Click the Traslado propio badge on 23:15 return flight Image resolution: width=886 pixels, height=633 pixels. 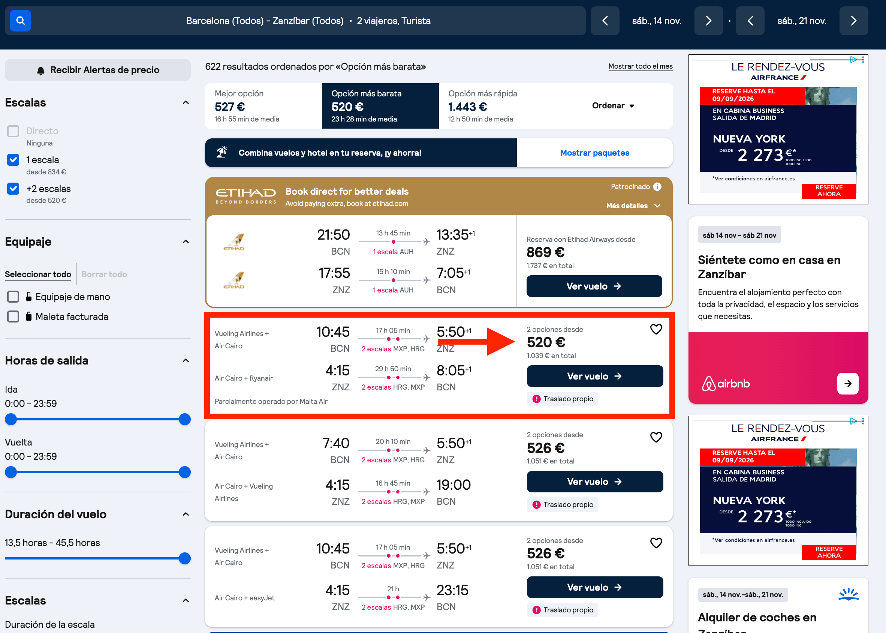coord(562,610)
